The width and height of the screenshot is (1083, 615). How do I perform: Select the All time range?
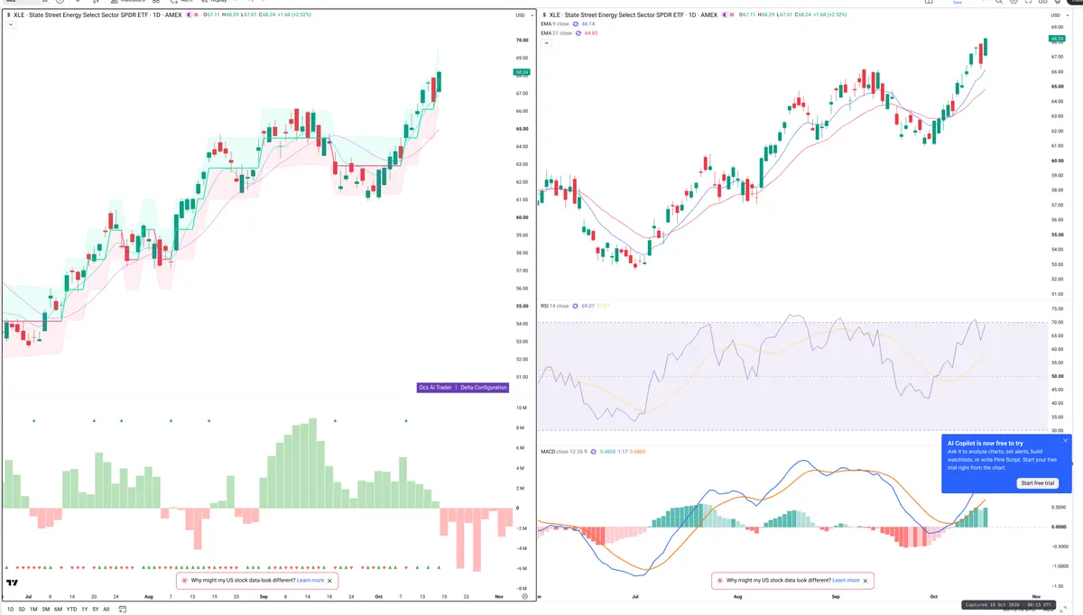[106, 610]
